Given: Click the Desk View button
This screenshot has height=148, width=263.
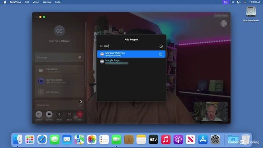Looking at the screenshot, I should [221, 16].
